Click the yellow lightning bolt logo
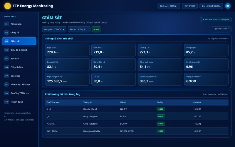235x147 pixels. click(x=8, y=6)
